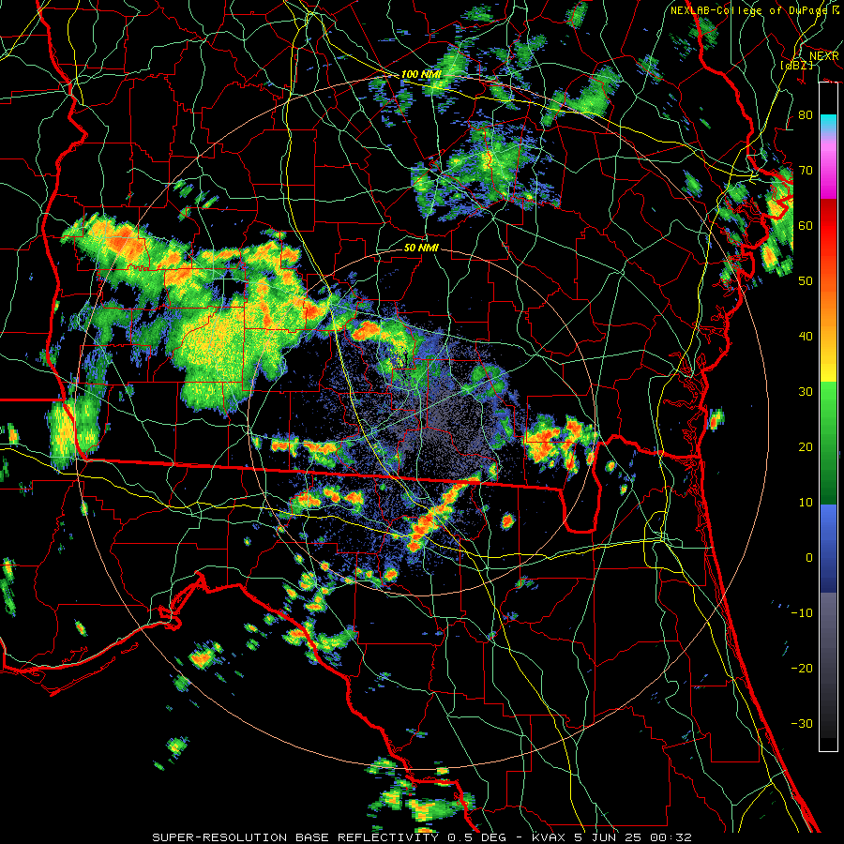Click the 40 value on the dBZ scale
This screenshot has height=844, width=844.
click(x=806, y=337)
